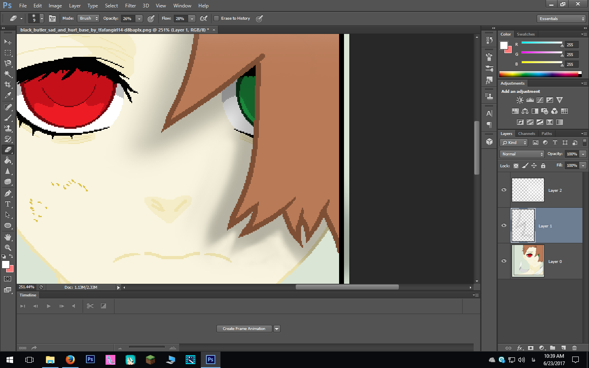Select the Sharpen/Blur tool
Image resolution: width=589 pixels, height=368 pixels.
pos(8,171)
